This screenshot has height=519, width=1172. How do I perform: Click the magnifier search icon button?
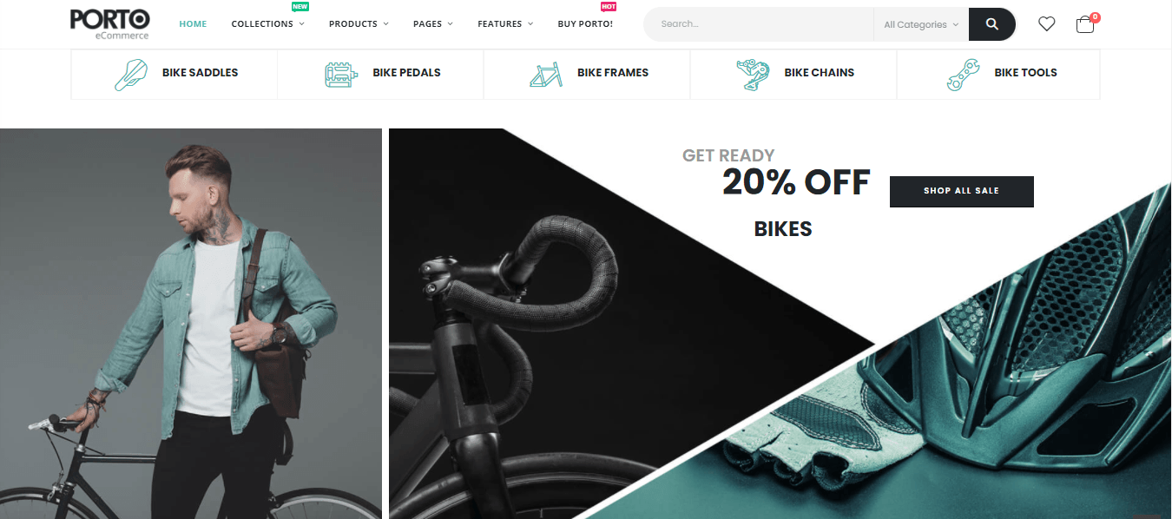click(x=992, y=24)
